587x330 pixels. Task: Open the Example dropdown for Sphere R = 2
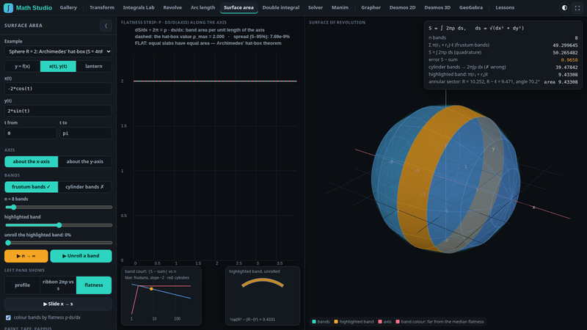click(x=58, y=51)
